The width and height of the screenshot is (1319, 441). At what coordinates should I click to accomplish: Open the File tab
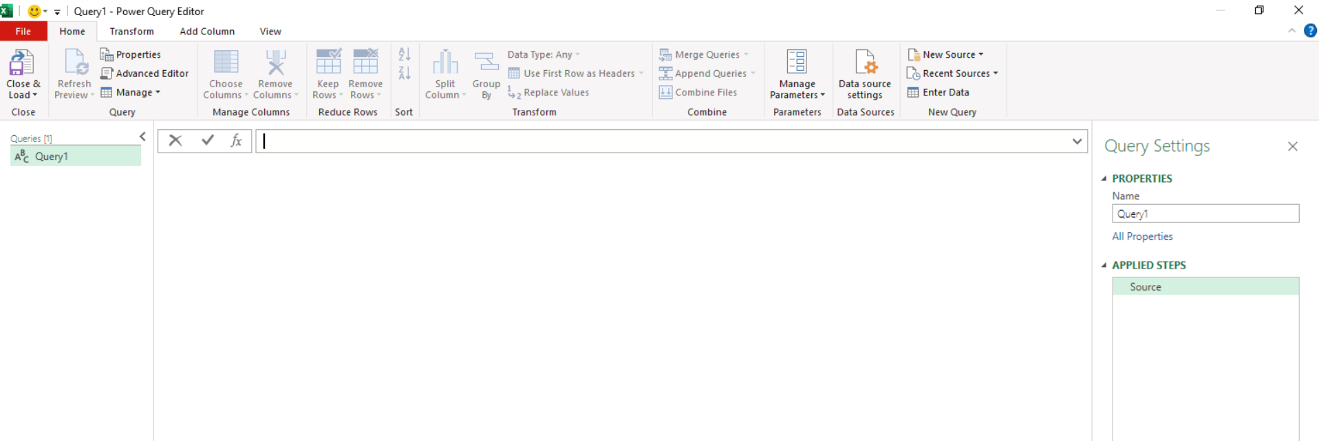[23, 31]
